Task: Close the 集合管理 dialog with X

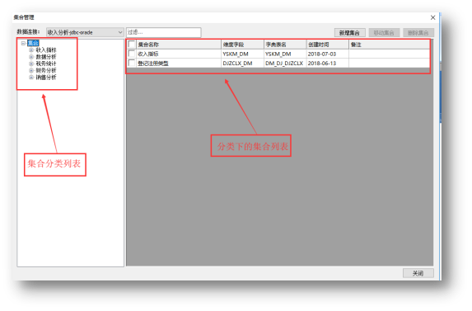Action: pos(432,17)
